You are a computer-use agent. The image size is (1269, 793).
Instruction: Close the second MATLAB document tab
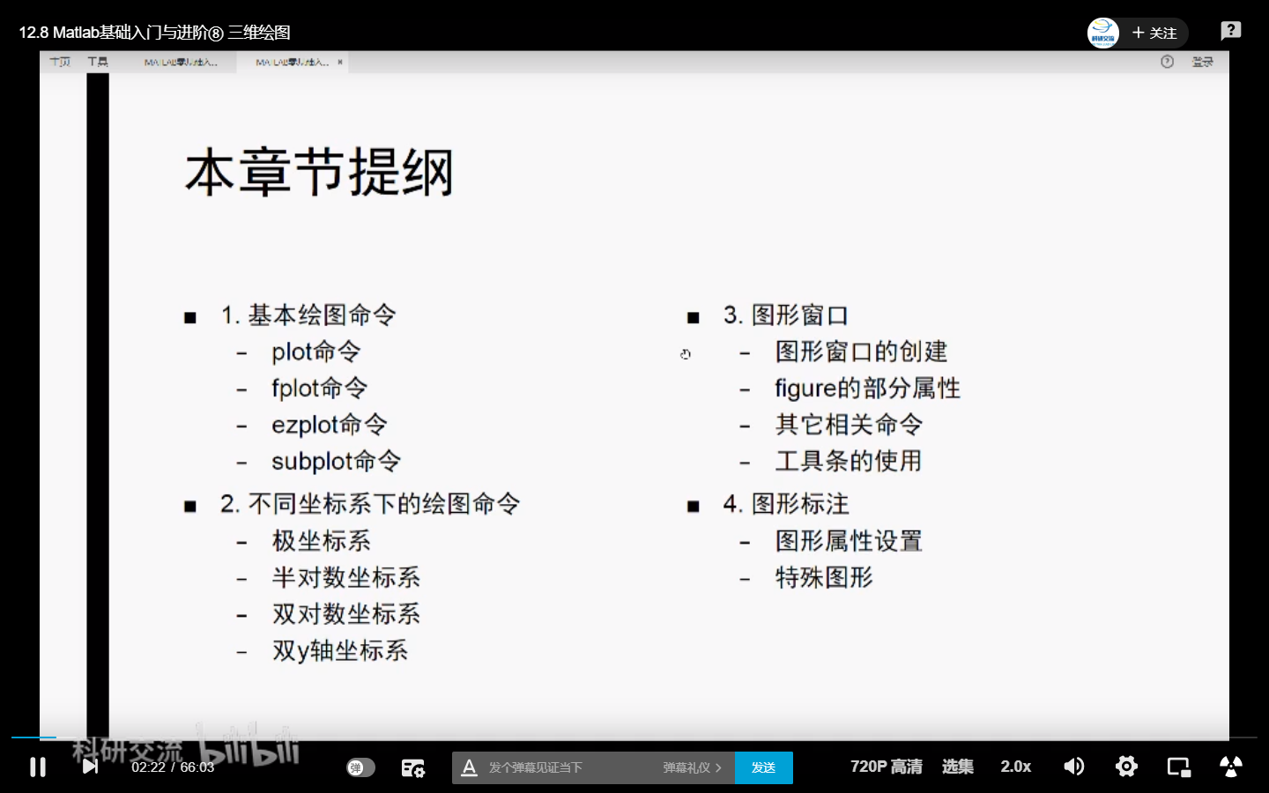pyautogui.click(x=340, y=62)
